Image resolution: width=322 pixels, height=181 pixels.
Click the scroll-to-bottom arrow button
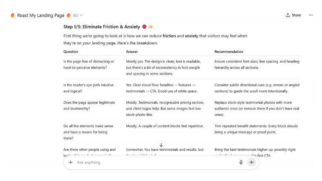pyautogui.click(x=161, y=145)
